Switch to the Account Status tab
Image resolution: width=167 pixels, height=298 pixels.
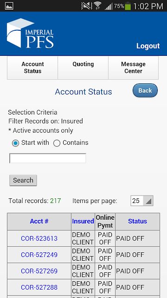(32, 68)
